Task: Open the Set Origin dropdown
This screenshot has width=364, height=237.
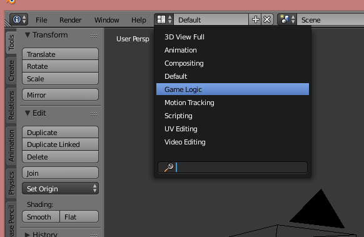Action: 61,188
